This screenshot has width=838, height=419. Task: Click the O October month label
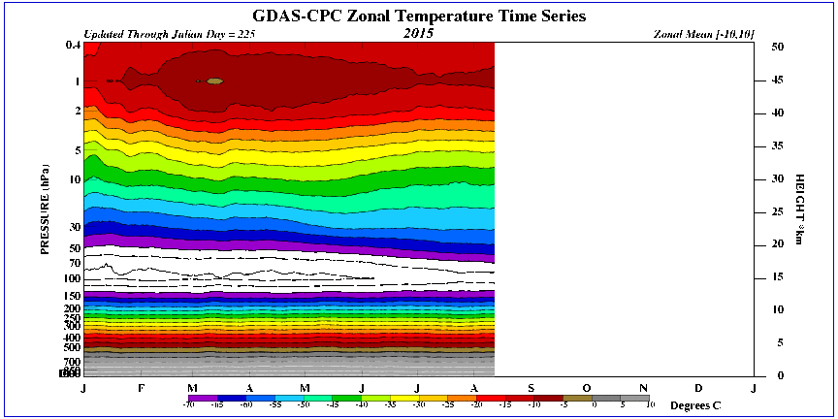pos(587,388)
